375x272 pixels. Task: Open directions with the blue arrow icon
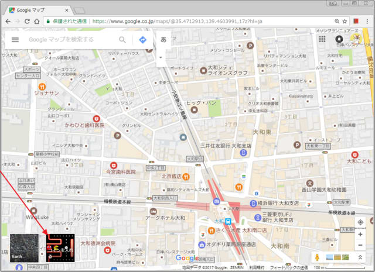142,40
